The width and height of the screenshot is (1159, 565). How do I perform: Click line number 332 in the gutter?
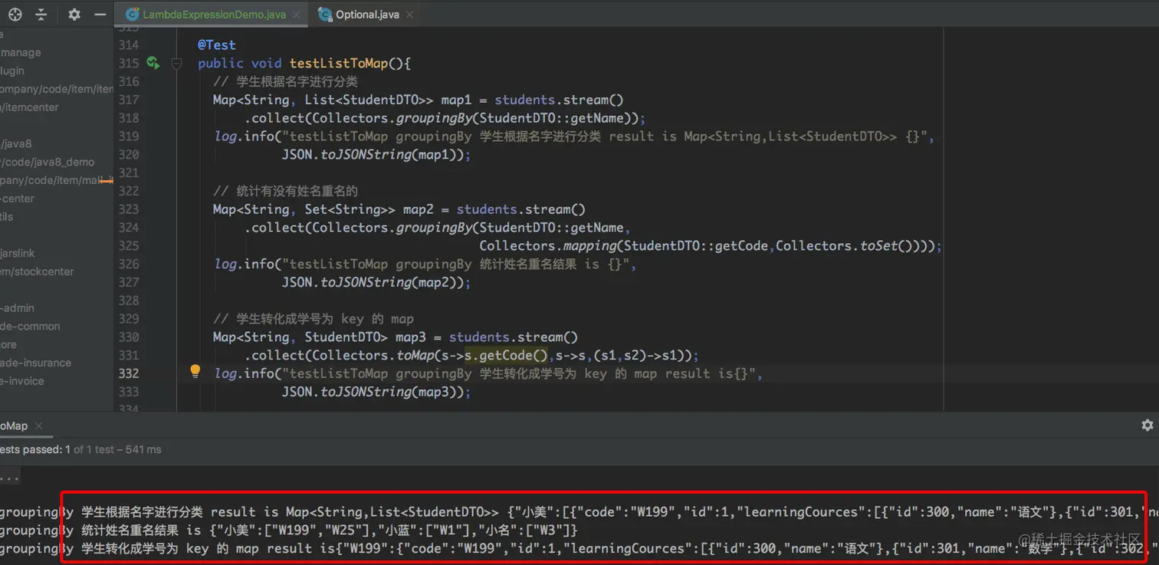coord(129,373)
